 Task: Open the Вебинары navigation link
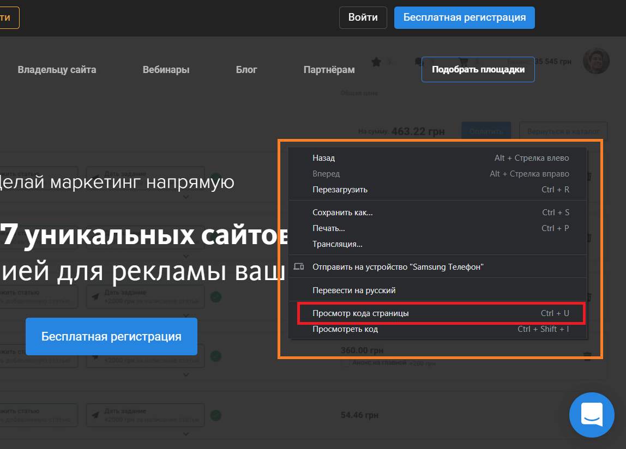tap(166, 70)
